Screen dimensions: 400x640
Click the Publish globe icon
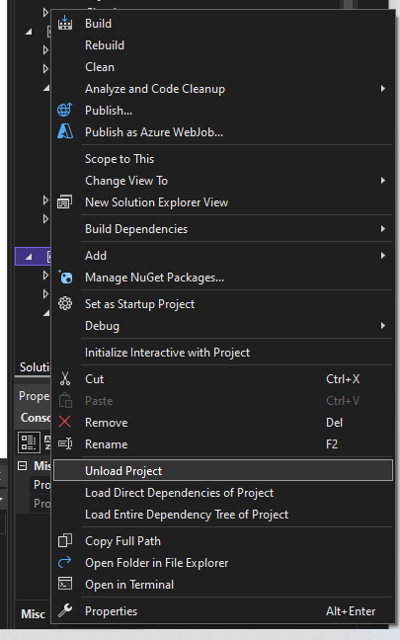click(65, 110)
